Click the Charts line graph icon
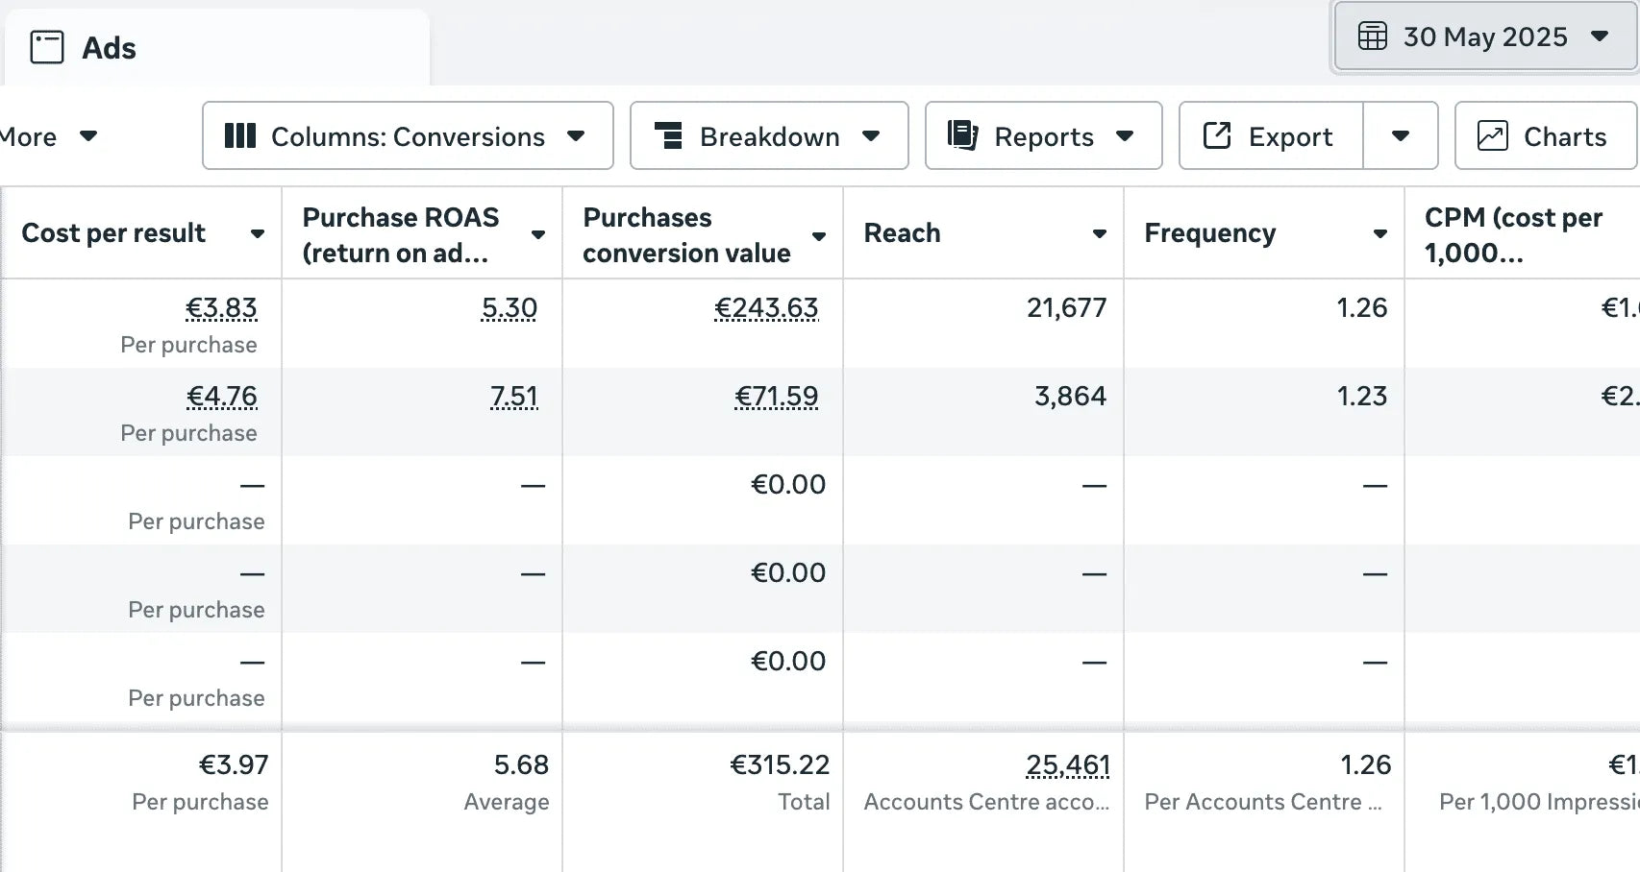The image size is (1640, 872). (1492, 136)
